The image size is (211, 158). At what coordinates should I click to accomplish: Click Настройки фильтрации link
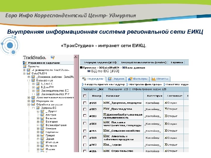click(145, 84)
